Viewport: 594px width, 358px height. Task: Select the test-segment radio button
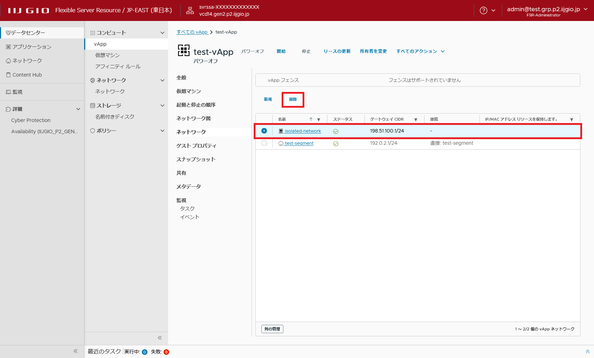(264, 143)
